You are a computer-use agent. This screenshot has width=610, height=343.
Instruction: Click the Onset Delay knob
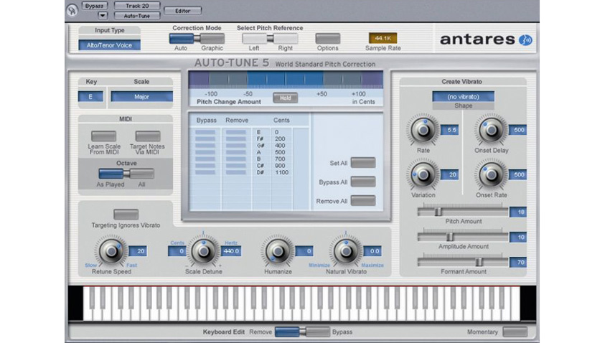coord(491,131)
